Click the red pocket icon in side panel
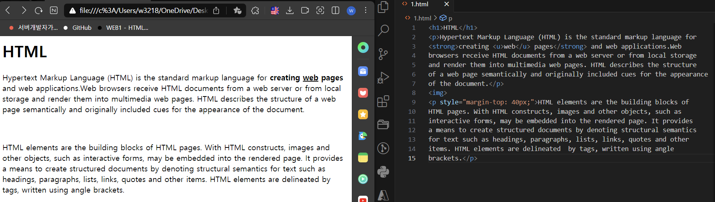Viewport: 715px width, 202px height. (x=363, y=93)
